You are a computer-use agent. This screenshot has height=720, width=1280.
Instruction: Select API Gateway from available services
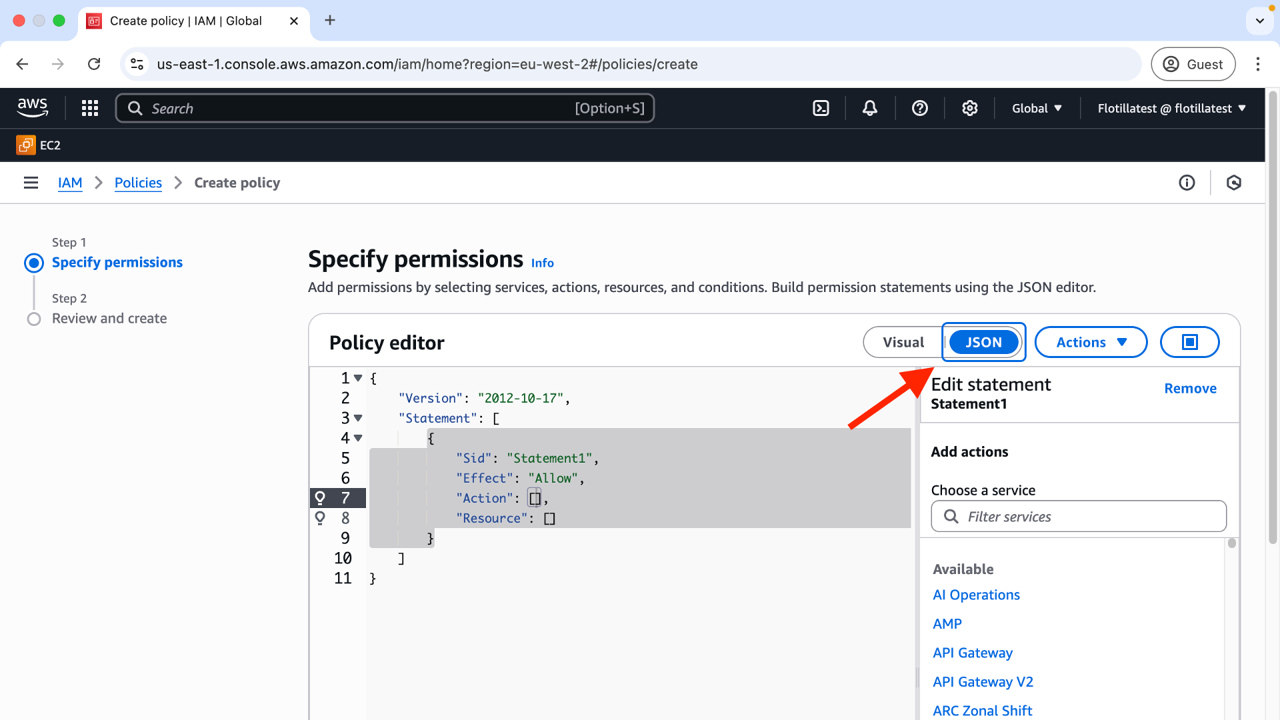(972, 653)
